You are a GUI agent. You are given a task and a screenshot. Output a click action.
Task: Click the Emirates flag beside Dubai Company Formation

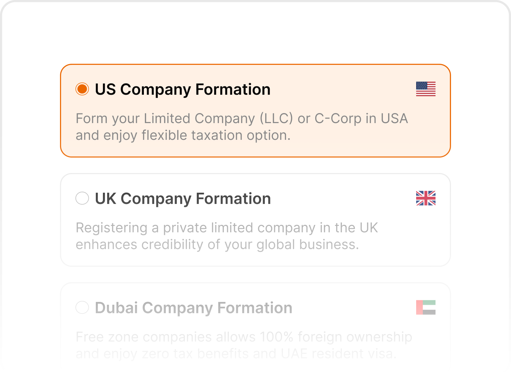[426, 308]
